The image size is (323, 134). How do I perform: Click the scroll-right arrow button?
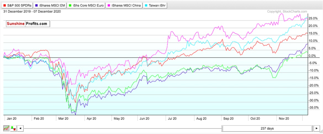tap(316, 128)
